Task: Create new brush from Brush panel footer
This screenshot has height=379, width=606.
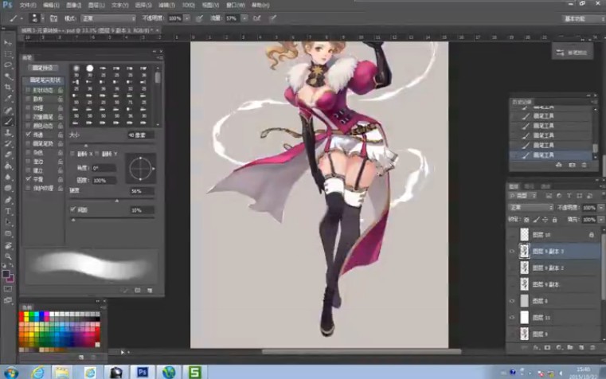Action: [x=150, y=290]
